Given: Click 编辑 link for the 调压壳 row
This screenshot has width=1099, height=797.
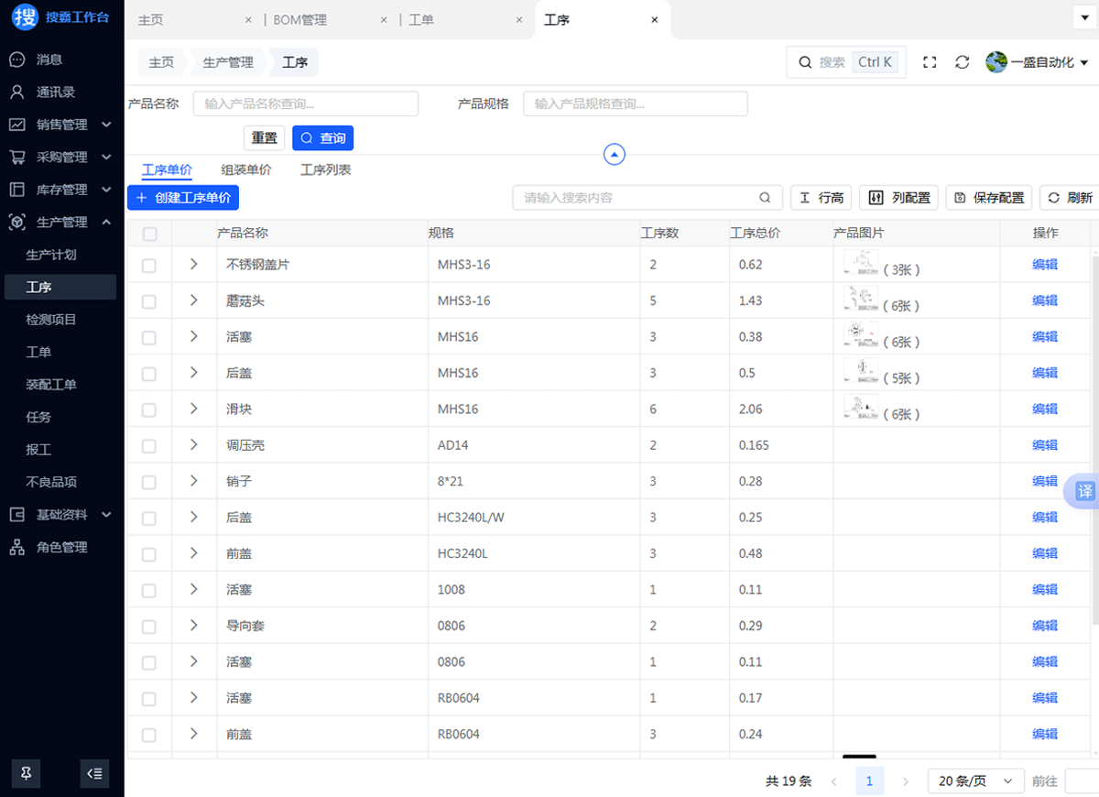Looking at the screenshot, I should 1044,445.
